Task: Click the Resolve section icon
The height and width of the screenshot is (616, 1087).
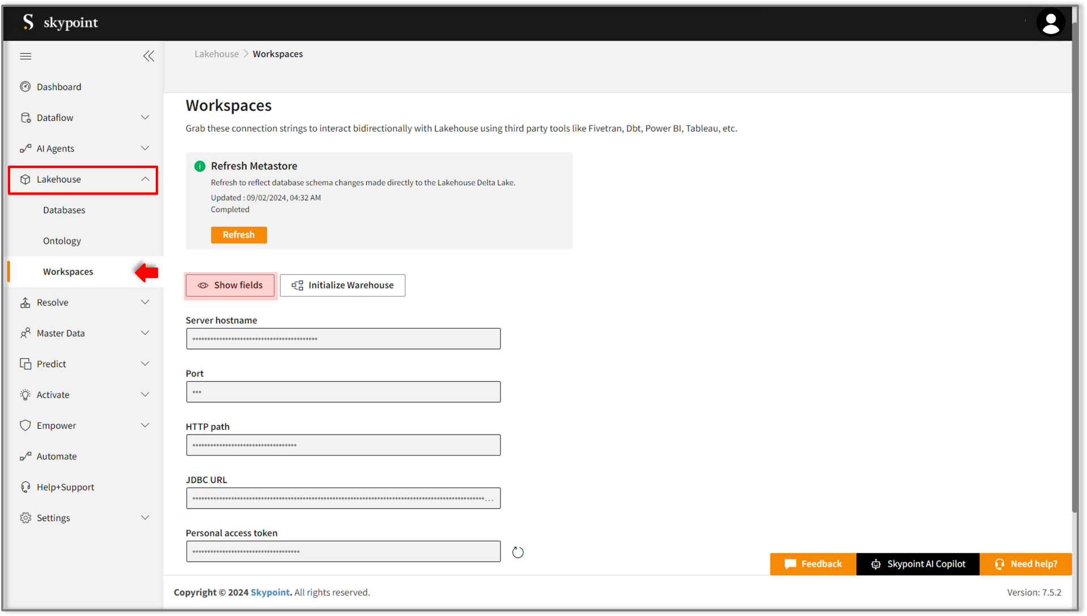Action: (25, 302)
